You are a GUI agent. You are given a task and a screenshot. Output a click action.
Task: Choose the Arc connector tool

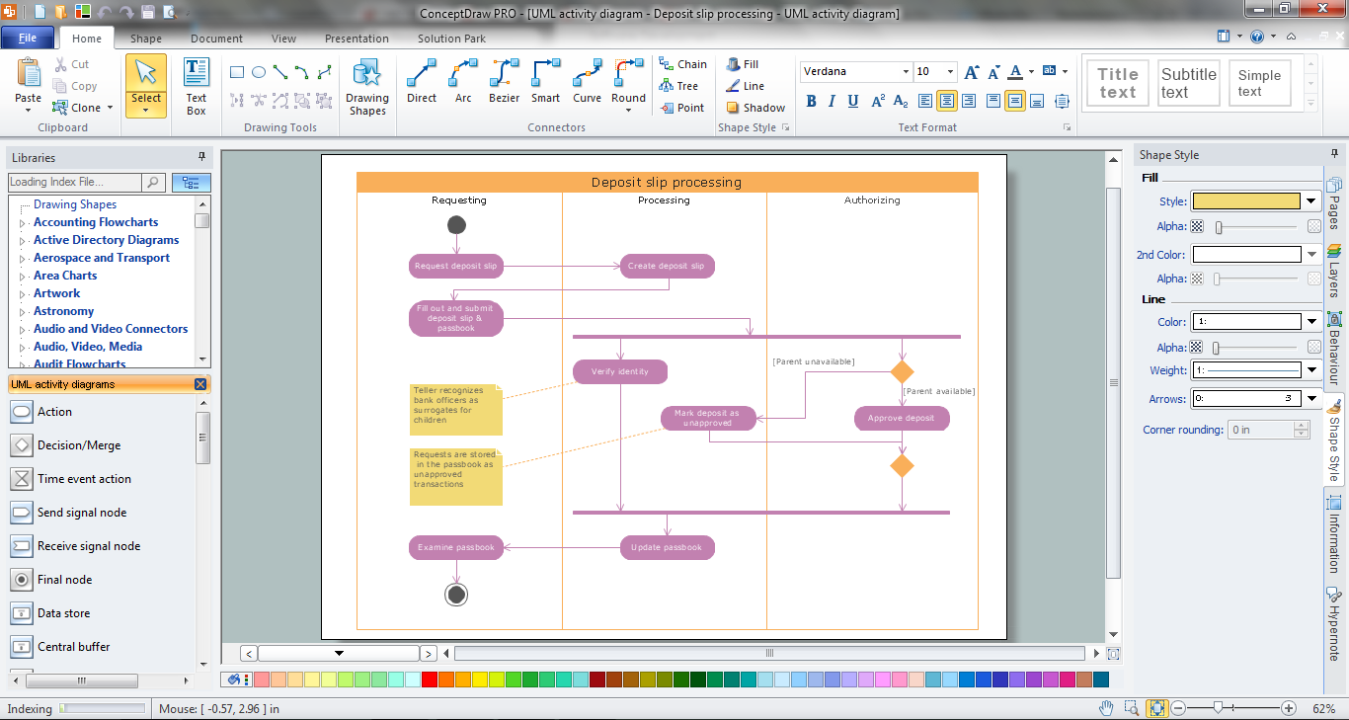pyautogui.click(x=463, y=81)
